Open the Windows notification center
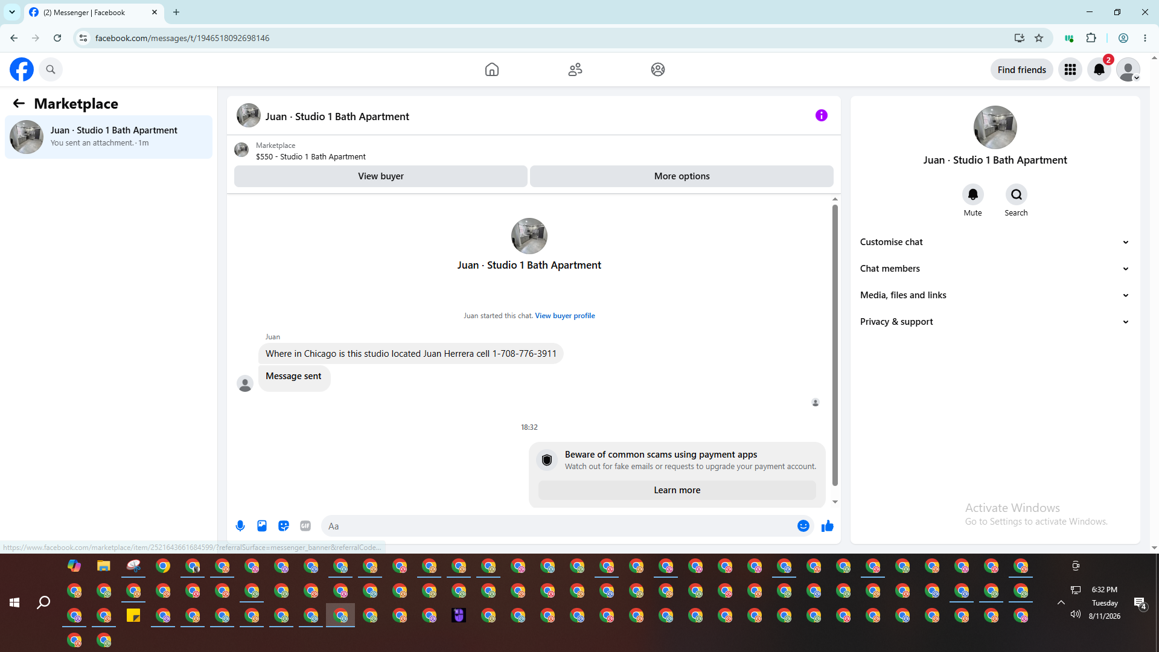 (x=1140, y=602)
